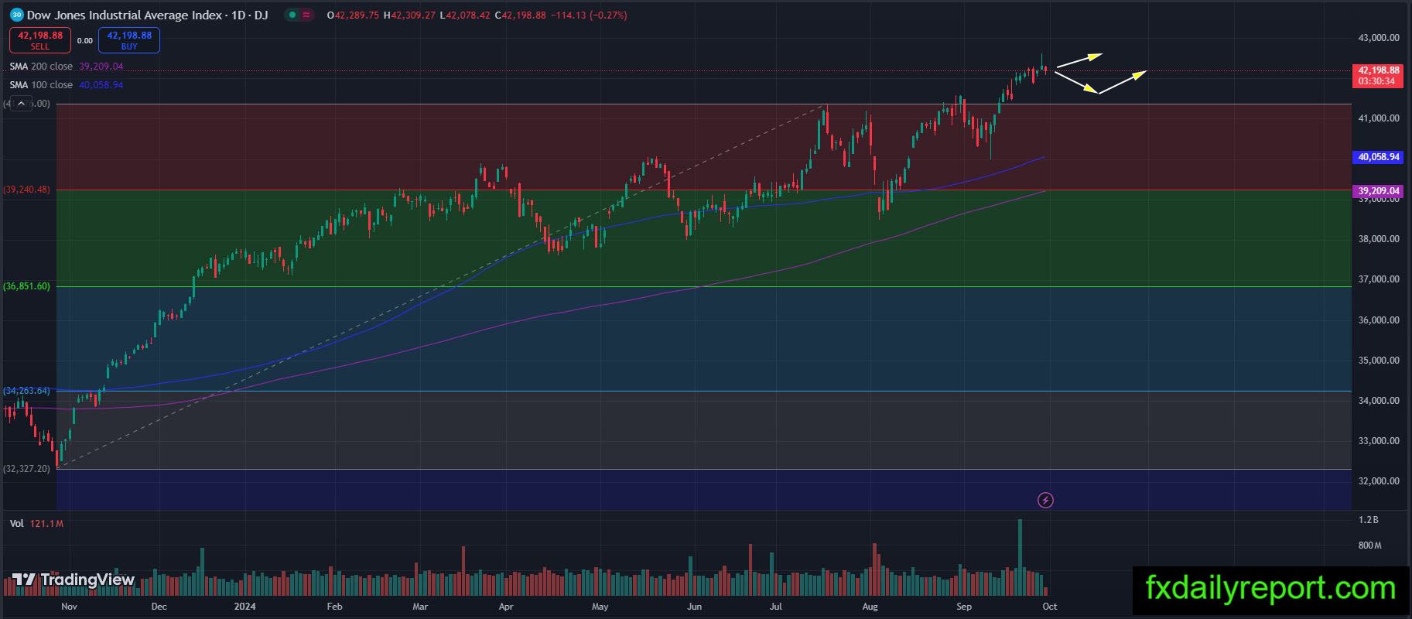Click the Dec label on the time axis
The image size is (1412, 619).
[x=159, y=607]
